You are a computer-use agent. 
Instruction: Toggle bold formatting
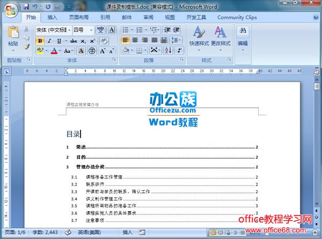[x=40, y=41]
